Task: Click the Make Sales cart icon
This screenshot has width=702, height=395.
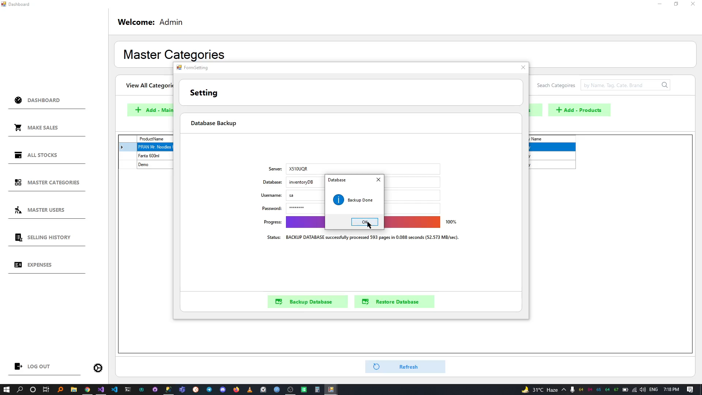Action: tap(18, 128)
